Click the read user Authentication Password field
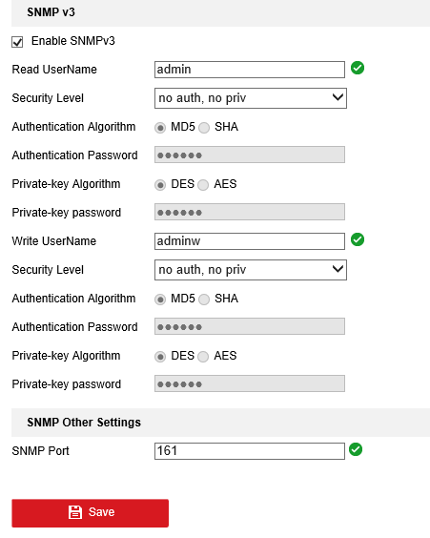The image size is (430, 538). pyautogui.click(x=250, y=155)
